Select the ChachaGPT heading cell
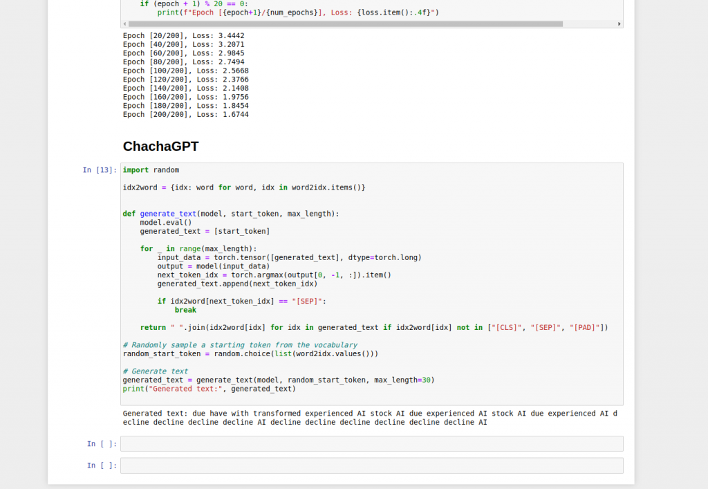708x489 pixels. pyautogui.click(x=161, y=146)
